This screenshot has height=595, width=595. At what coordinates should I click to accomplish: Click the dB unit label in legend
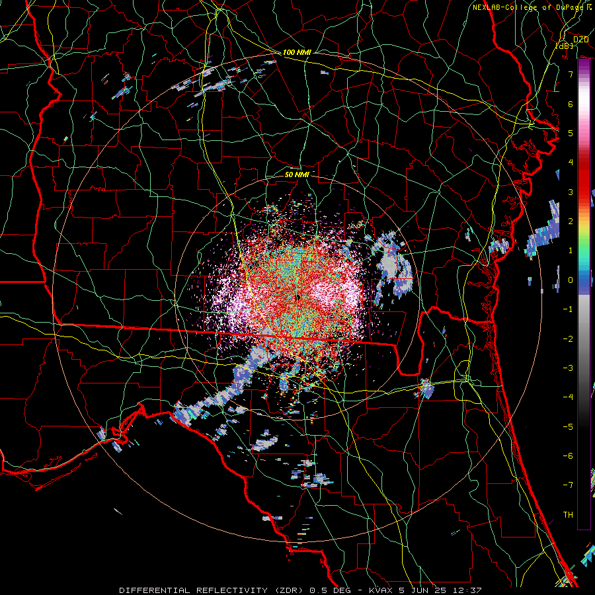[565, 46]
